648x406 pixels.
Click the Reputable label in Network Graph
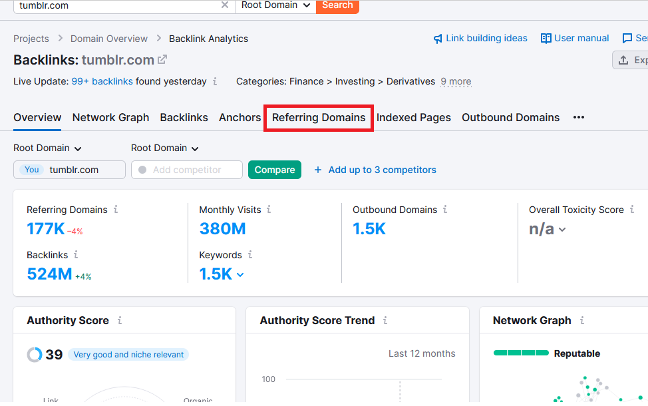tap(577, 354)
